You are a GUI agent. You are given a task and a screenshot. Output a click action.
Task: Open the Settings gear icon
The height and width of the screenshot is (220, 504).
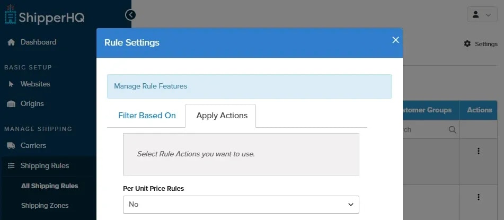click(467, 44)
